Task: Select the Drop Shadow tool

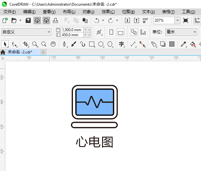Action: point(163,44)
